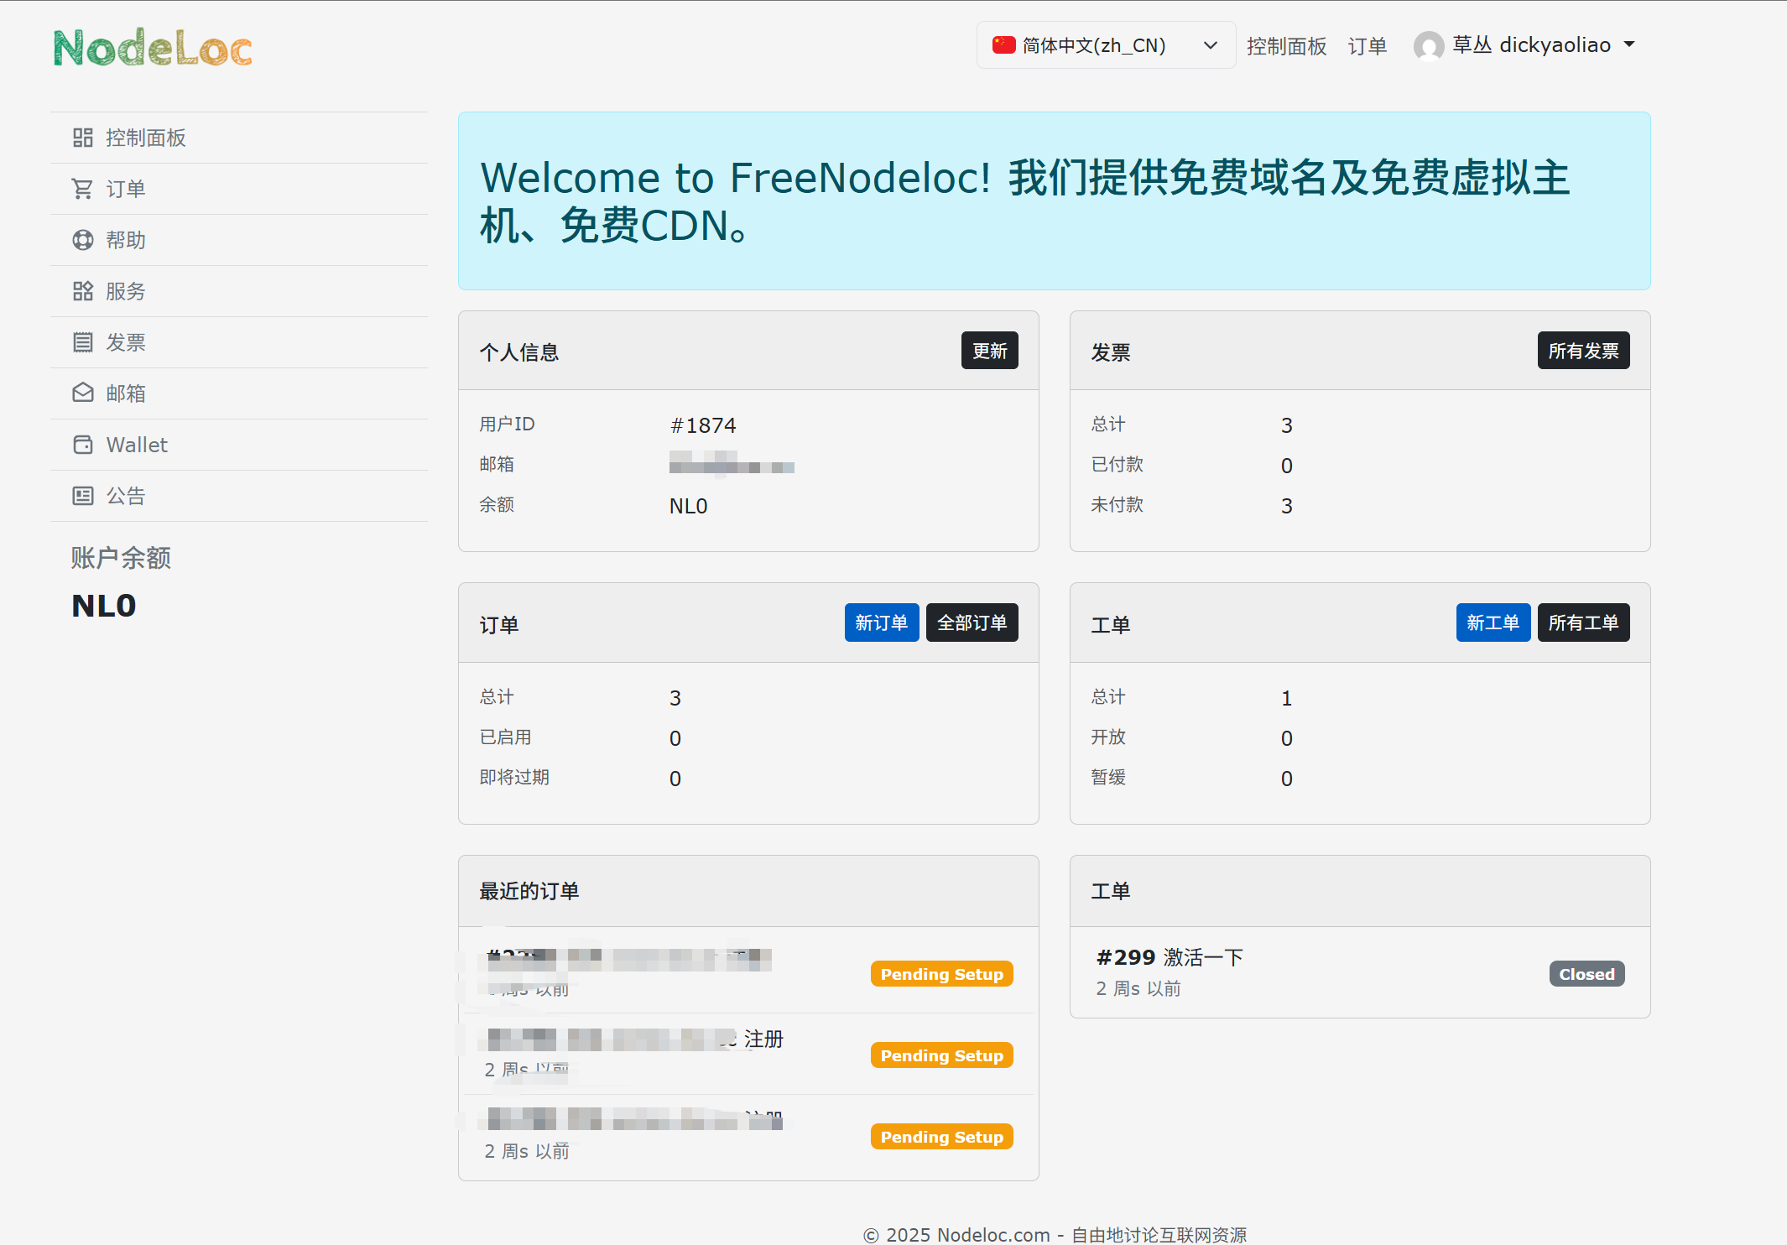Click the sidebar 账户余额 NL0 amount
The height and width of the screenshot is (1245, 1787).
(104, 606)
